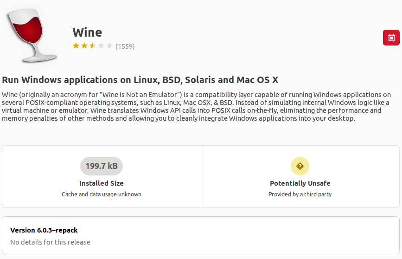Viewport: 402px width, 259px height.
Task: Select the Installed Size label
Action: click(x=102, y=183)
